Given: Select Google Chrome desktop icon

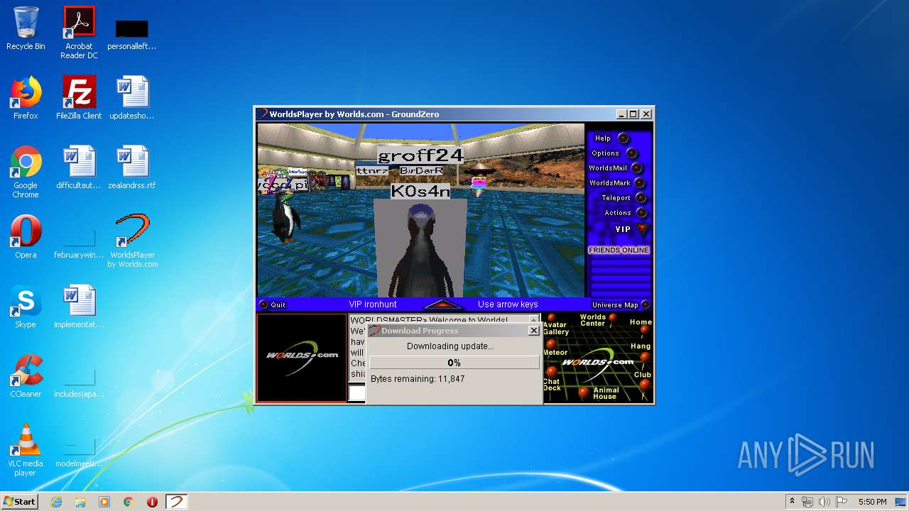Looking at the screenshot, I should (26, 172).
